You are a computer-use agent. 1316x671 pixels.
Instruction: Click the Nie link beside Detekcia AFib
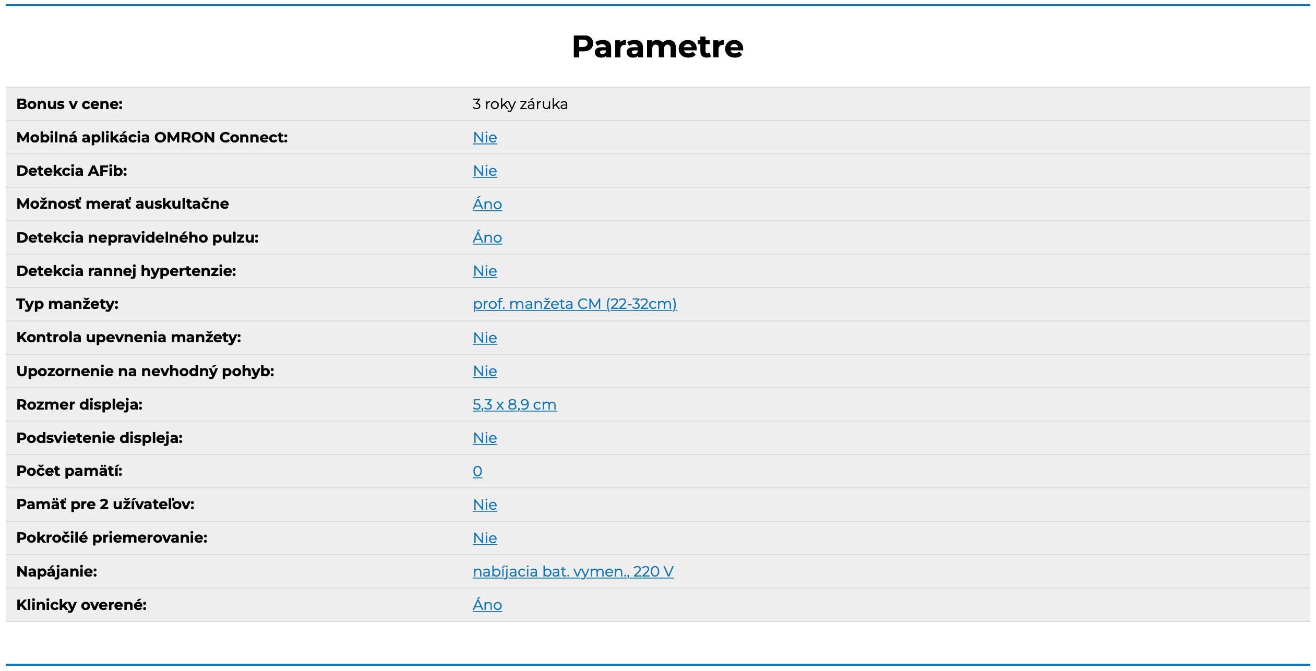(485, 171)
